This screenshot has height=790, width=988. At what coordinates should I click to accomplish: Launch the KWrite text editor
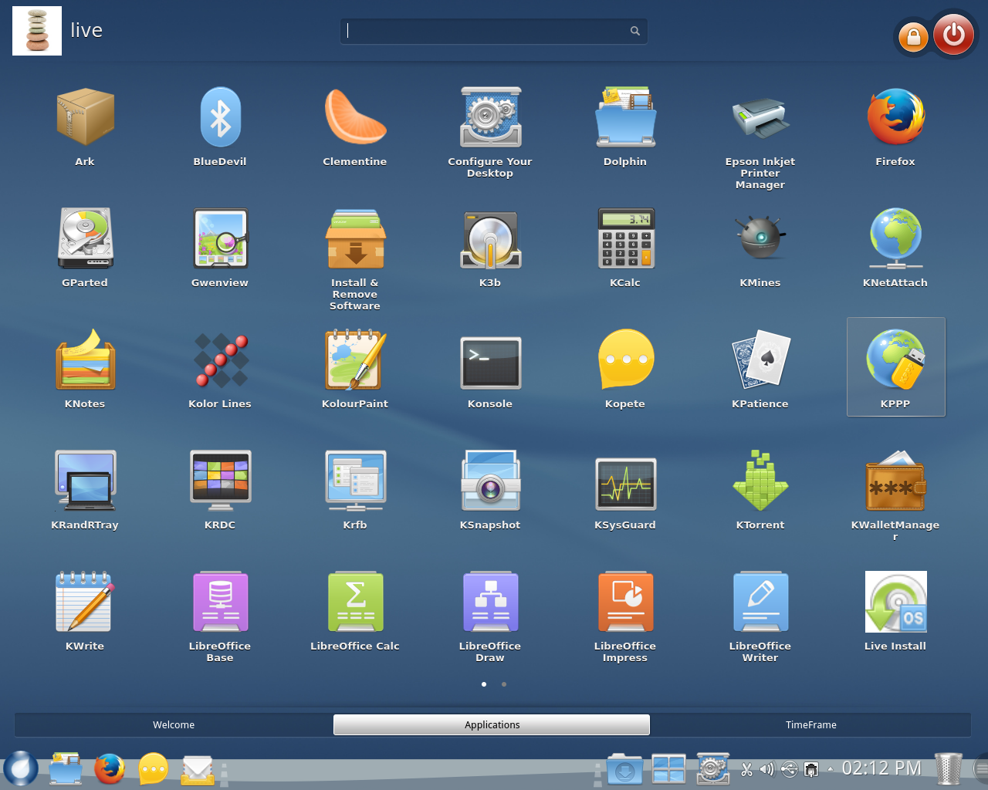(85, 611)
